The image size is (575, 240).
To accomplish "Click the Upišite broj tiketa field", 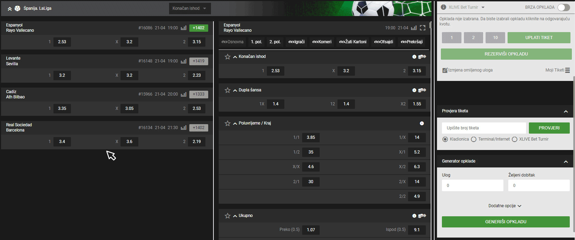I will (x=484, y=128).
